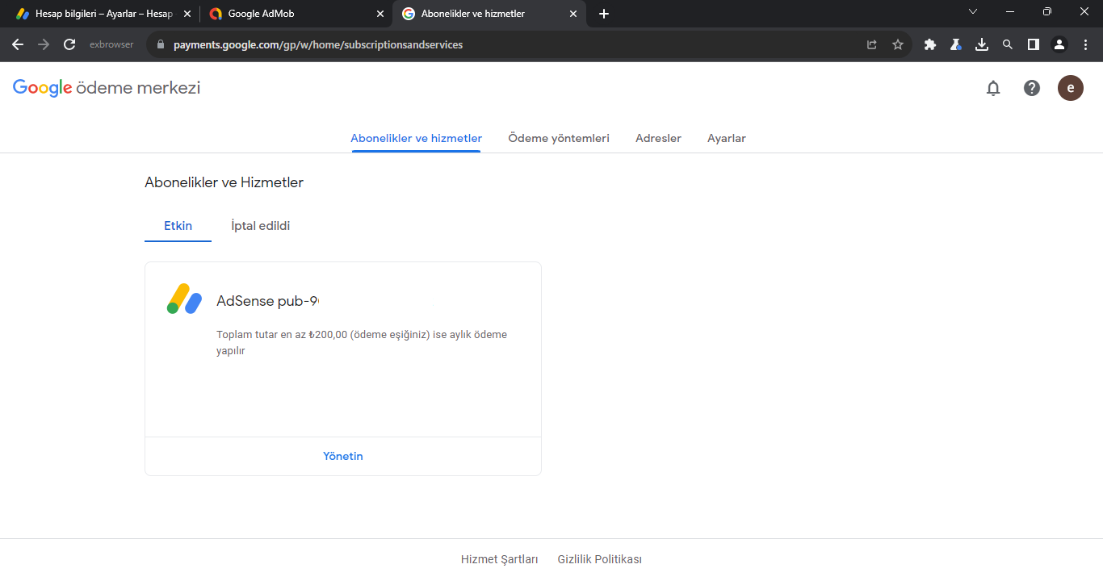Open the extensions puzzle icon
Screen dimensions: 1103x581
[930, 44]
